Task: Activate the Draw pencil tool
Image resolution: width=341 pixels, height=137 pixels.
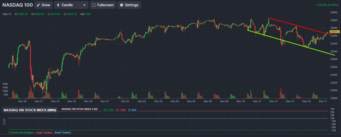Action: coord(43,5)
